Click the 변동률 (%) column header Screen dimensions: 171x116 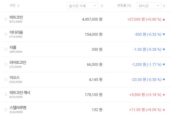tap(124, 6)
